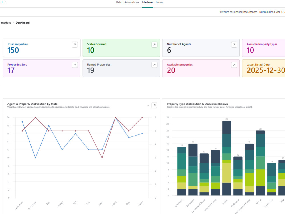The image size is (285, 214).
Task: Navigate to the Interface breadcrumb
Action: click(6, 23)
